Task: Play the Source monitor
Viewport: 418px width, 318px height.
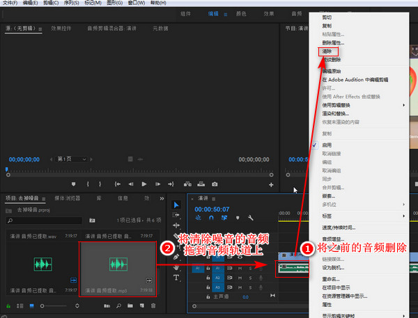Action: coord(144,184)
